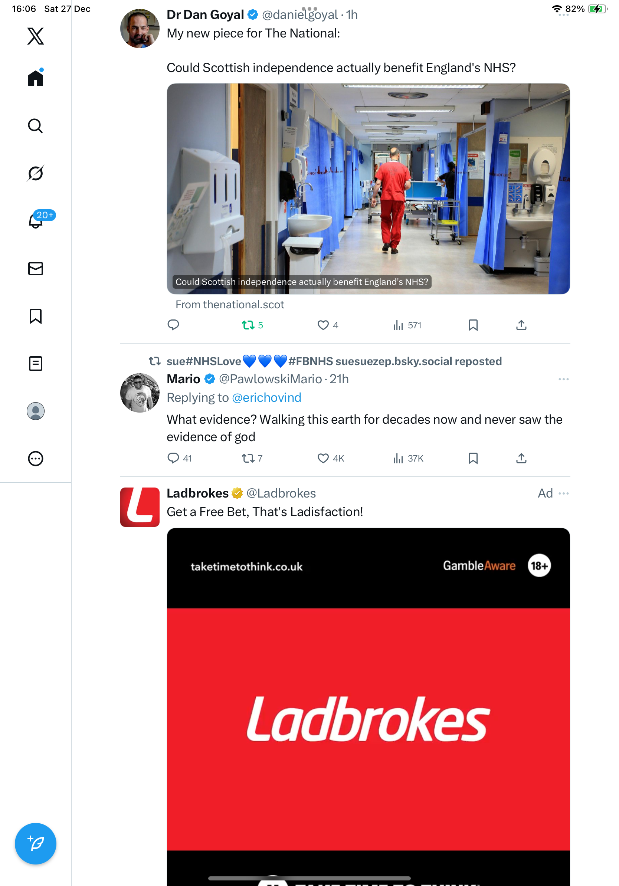The height and width of the screenshot is (886, 619).
Task: Open the @erichovind mention link
Action: point(266,397)
